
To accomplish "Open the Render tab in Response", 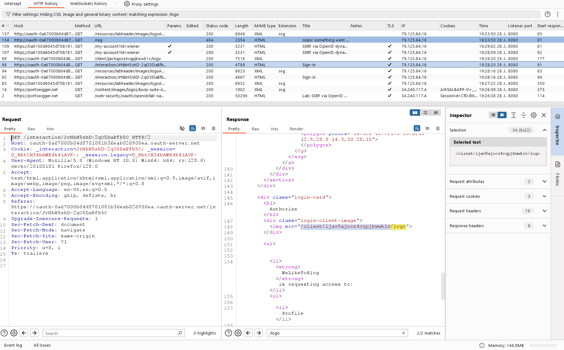I will pyautogui.click(x=296, y=129).
